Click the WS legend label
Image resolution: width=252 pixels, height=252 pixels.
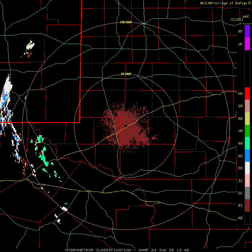pos(240,156)
